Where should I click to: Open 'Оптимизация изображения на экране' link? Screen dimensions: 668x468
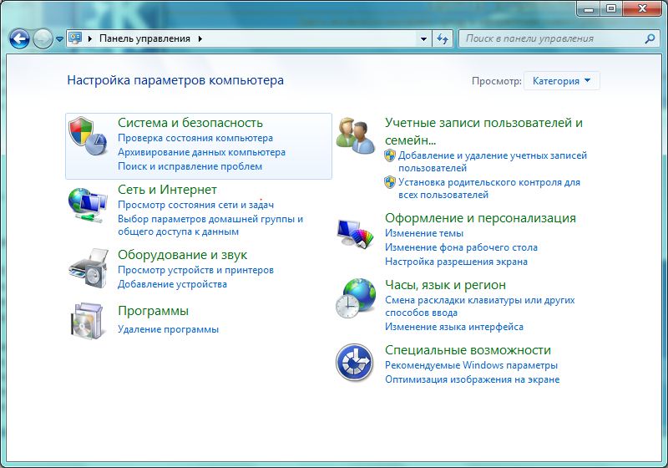coord(472,379)
